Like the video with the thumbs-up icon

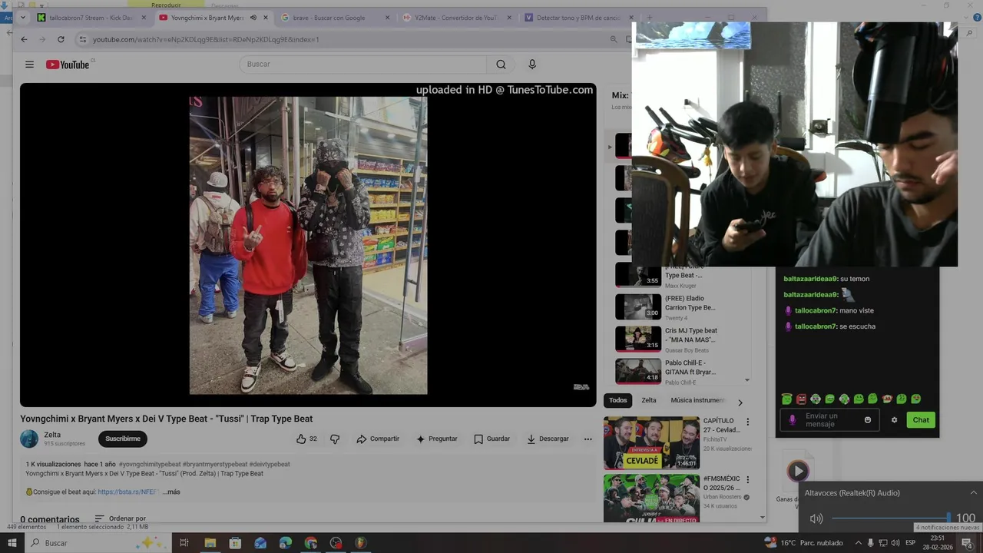[x=301, y=439]
